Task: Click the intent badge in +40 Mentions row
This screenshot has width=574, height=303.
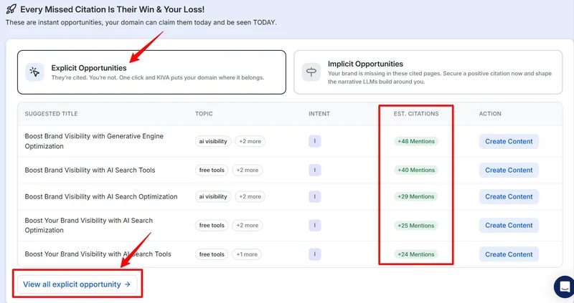Action: click(314, 170)
